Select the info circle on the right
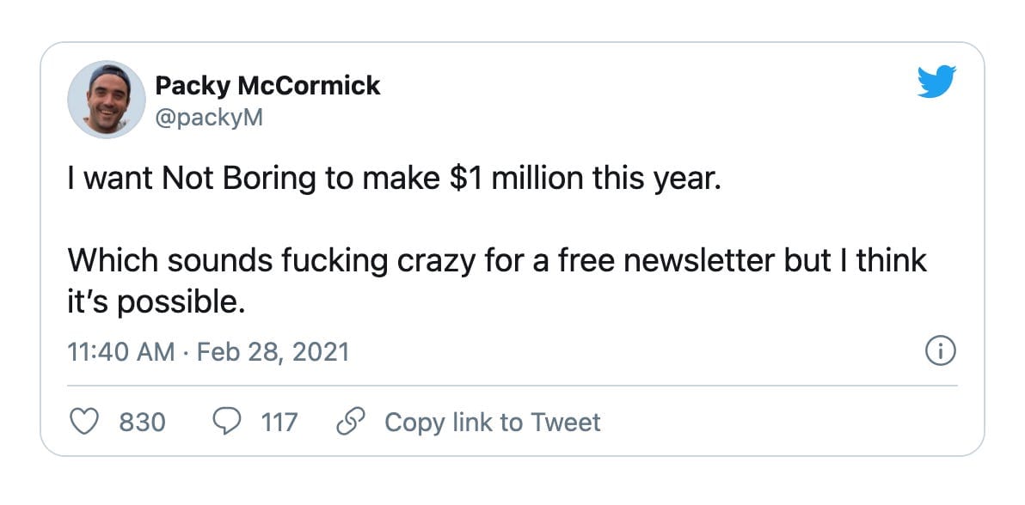This screenshot has height=505, width=1025. point(942,350)
